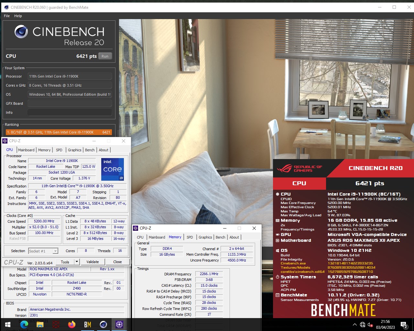Click the DRAM Frequency value 2266.1 MHz
This screenshot has width=414, height=331.
coord(209,274)
